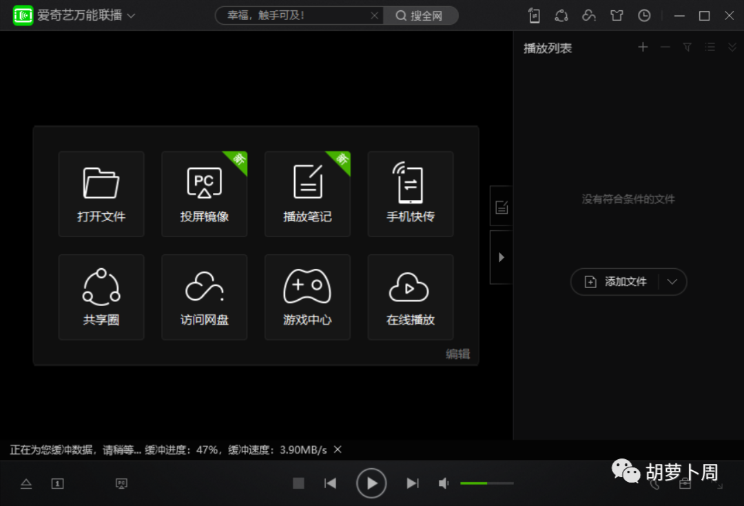Click the playlist list-view icon
Screen dimensions: 744x506
point(710,47)
